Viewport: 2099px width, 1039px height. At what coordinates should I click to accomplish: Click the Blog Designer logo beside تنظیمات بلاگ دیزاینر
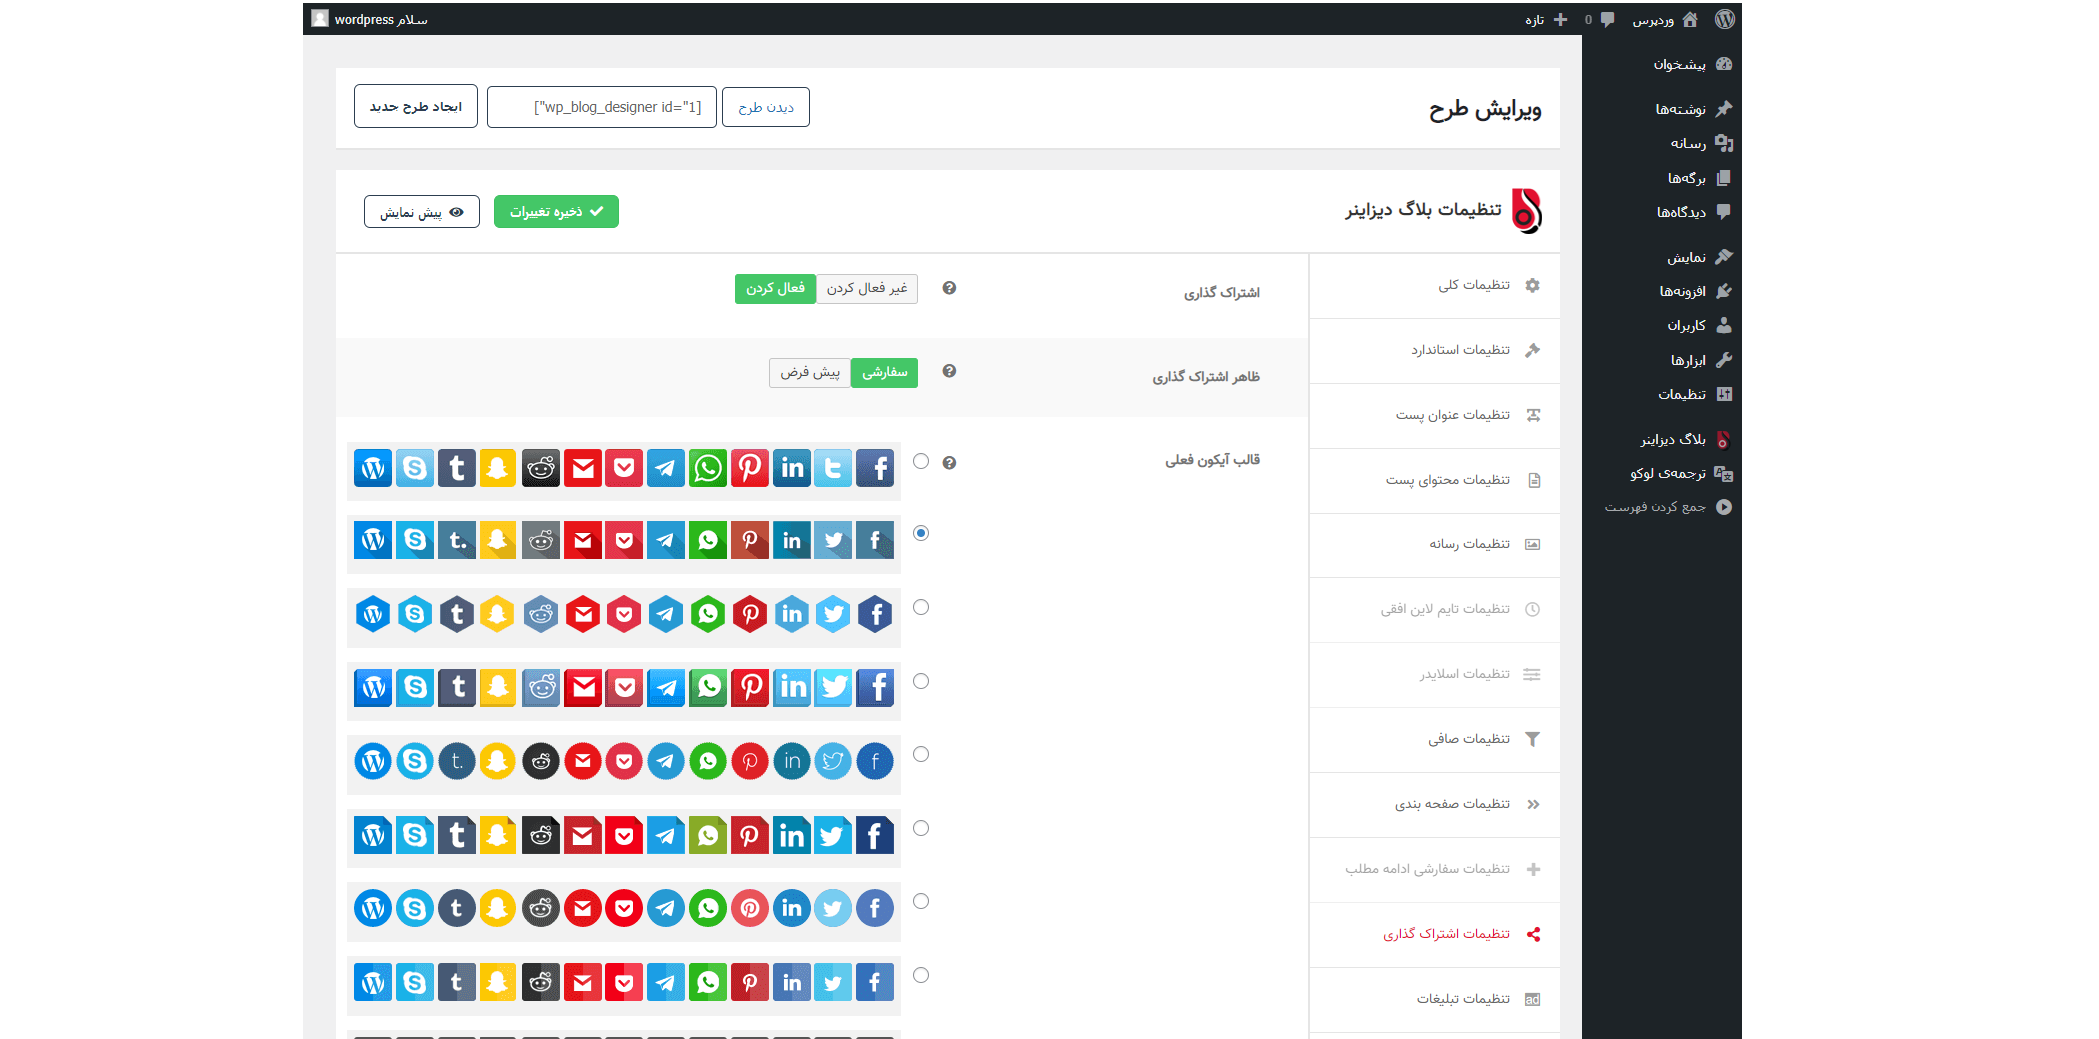[1526, 211]
